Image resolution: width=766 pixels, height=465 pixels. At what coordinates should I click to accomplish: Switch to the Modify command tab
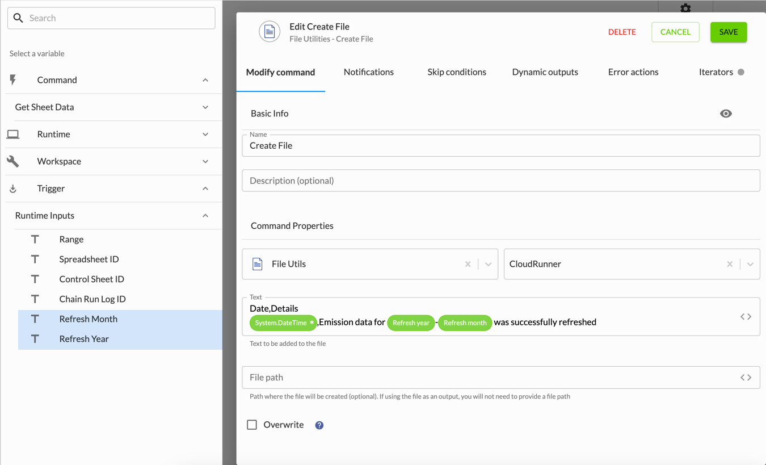(280, 72)
